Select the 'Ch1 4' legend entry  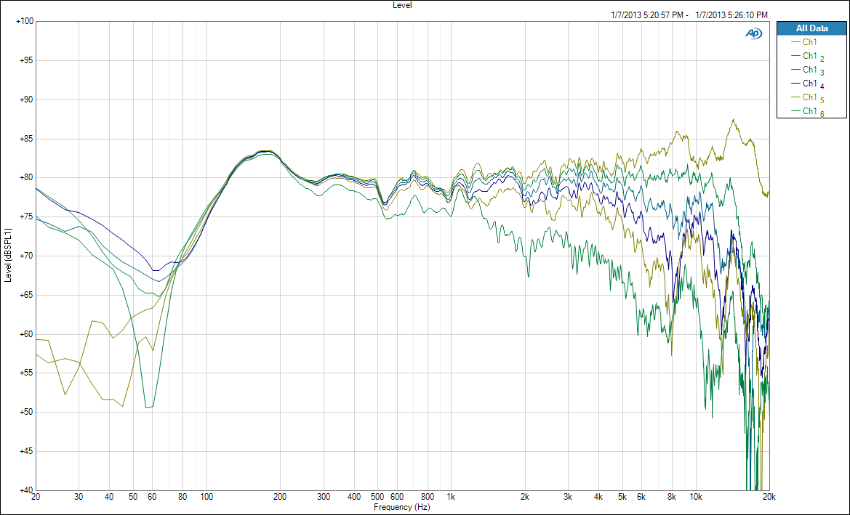(x=808, y=84)
